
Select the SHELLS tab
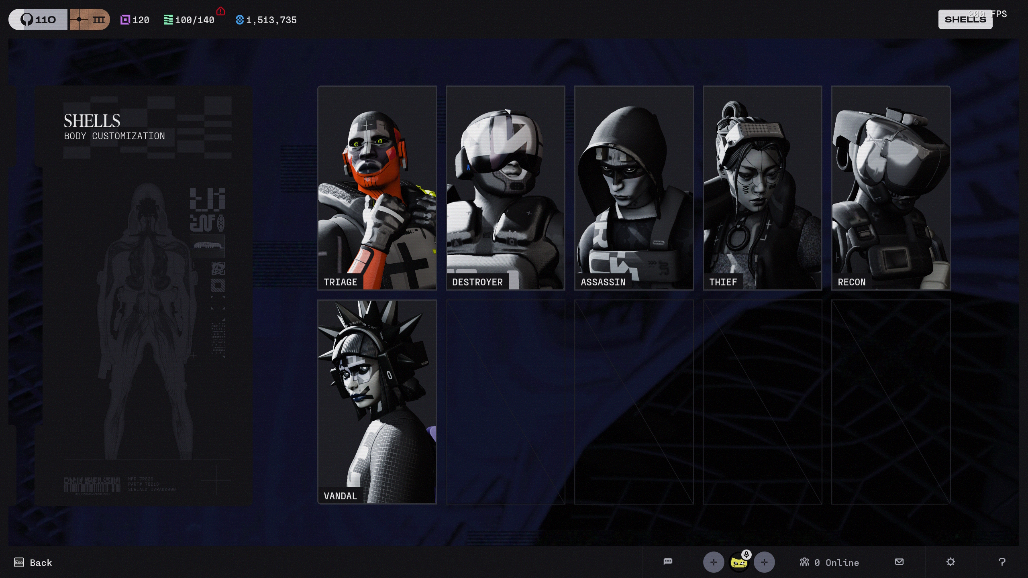click(965, 19)
